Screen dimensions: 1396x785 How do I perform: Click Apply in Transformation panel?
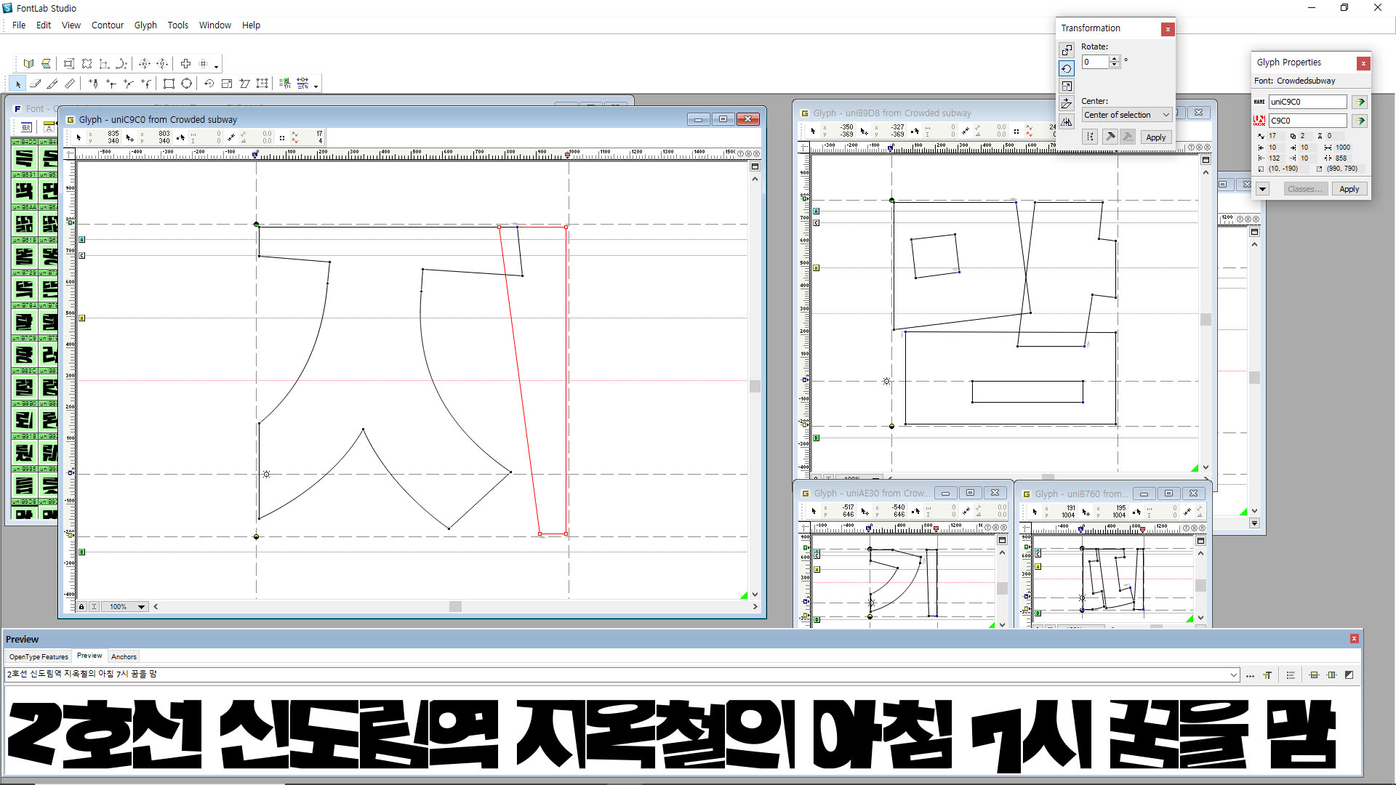click(1155, 137)
